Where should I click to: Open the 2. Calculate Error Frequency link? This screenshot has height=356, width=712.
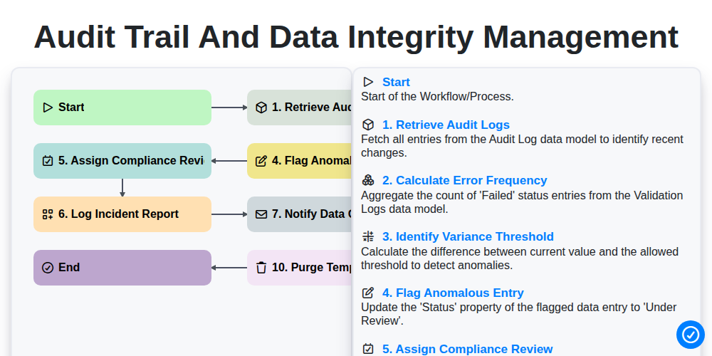pyautogui.click(x=464, y=180)
